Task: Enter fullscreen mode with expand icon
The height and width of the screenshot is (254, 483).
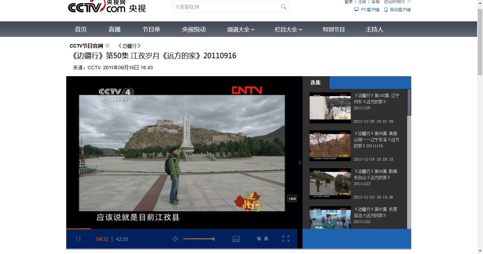Action: coord(285,238)
